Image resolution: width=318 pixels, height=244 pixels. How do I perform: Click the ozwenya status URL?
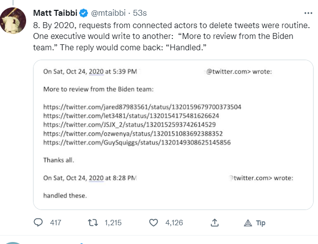pyautogui.click(x=133, y=133)
